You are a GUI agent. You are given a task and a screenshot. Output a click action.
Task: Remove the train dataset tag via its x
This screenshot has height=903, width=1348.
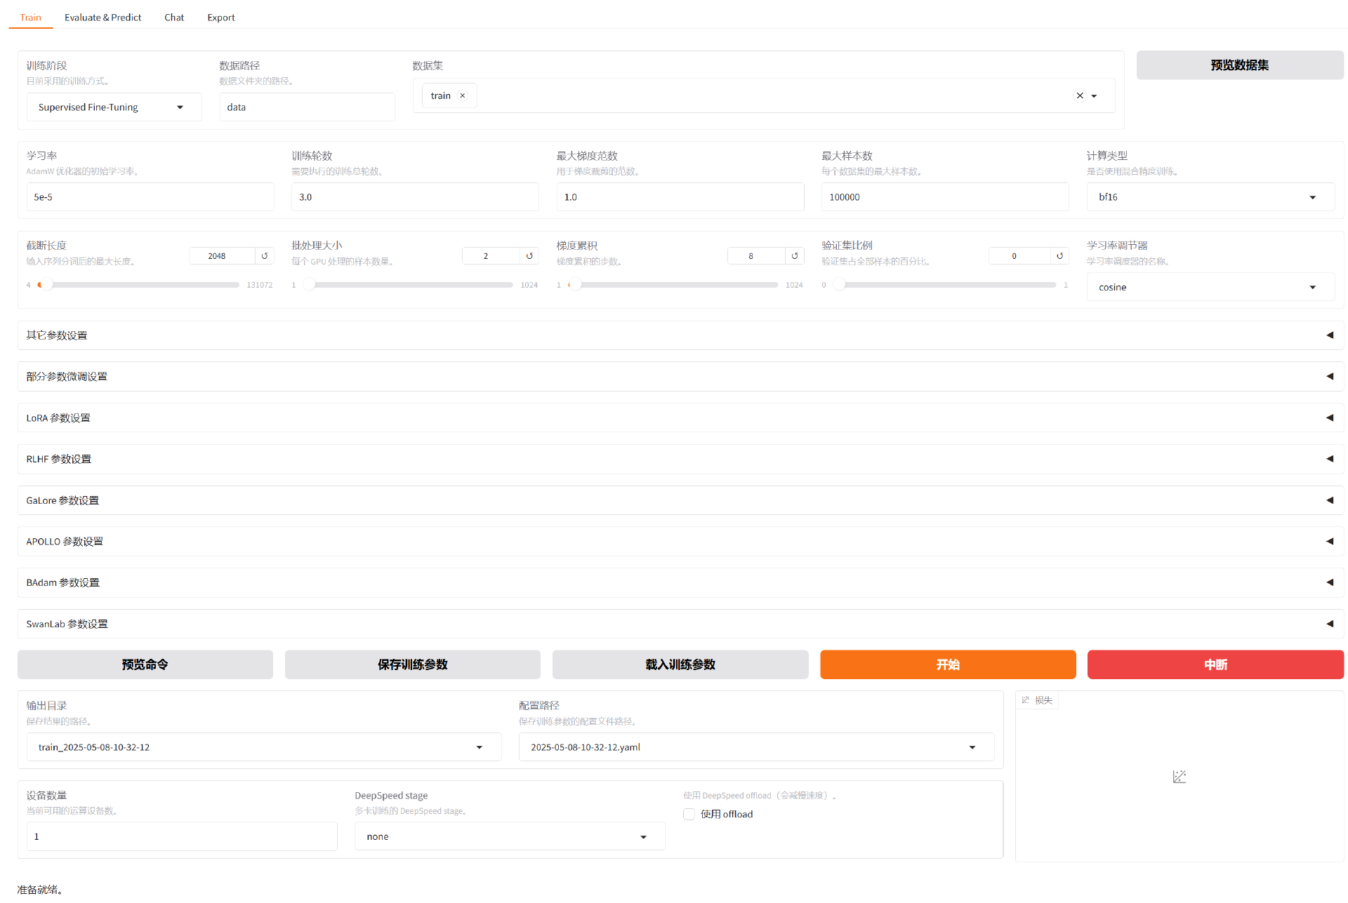click(463, 96)
